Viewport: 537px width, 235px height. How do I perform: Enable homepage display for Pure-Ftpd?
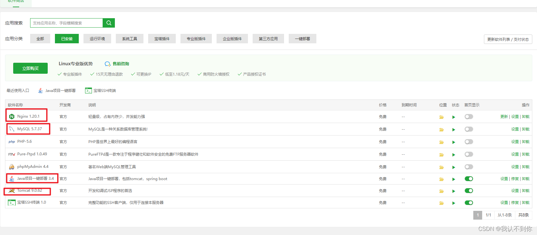[469, 154]
